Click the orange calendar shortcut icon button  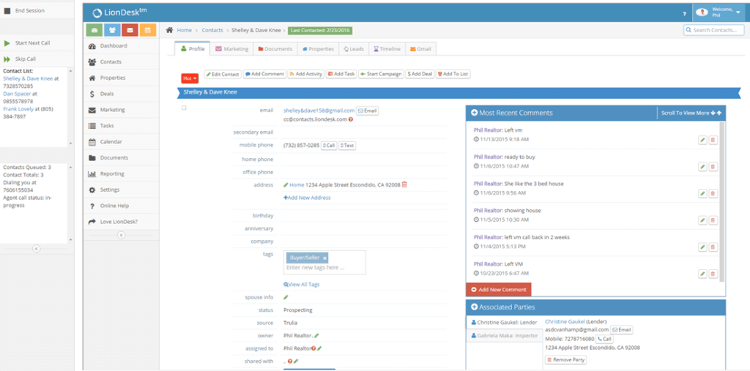(148, 30)
